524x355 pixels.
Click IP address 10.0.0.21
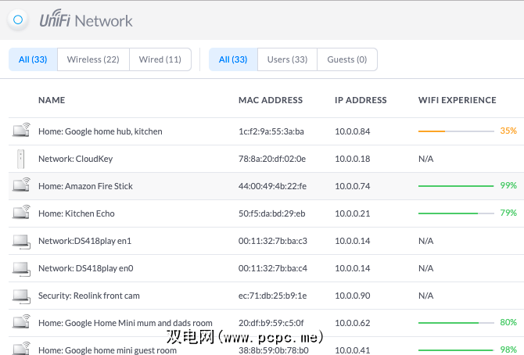click(353, 213)
